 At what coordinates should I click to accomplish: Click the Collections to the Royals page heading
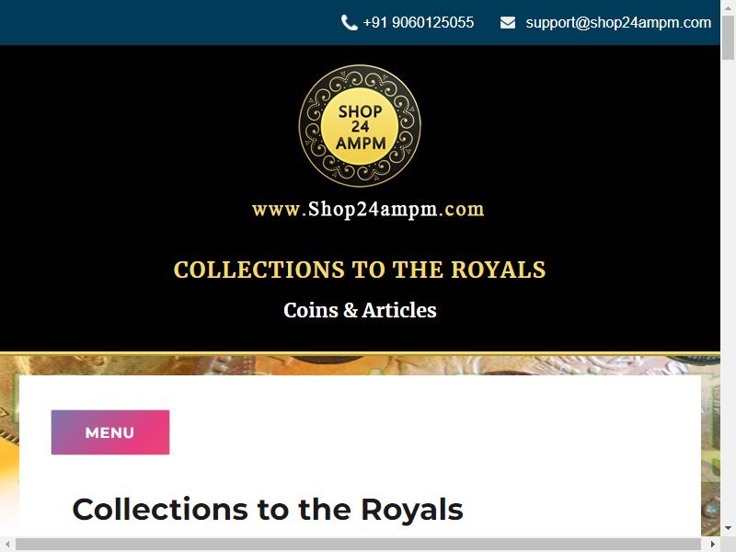click(x=268, y=510)
